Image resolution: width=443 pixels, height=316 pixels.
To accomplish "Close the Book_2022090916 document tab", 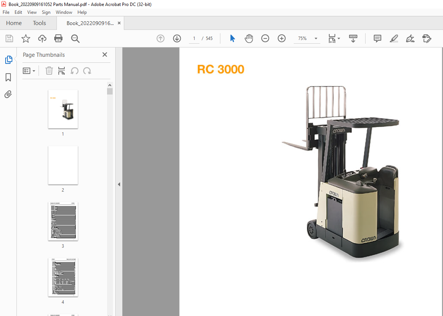I will coord(119,23).
